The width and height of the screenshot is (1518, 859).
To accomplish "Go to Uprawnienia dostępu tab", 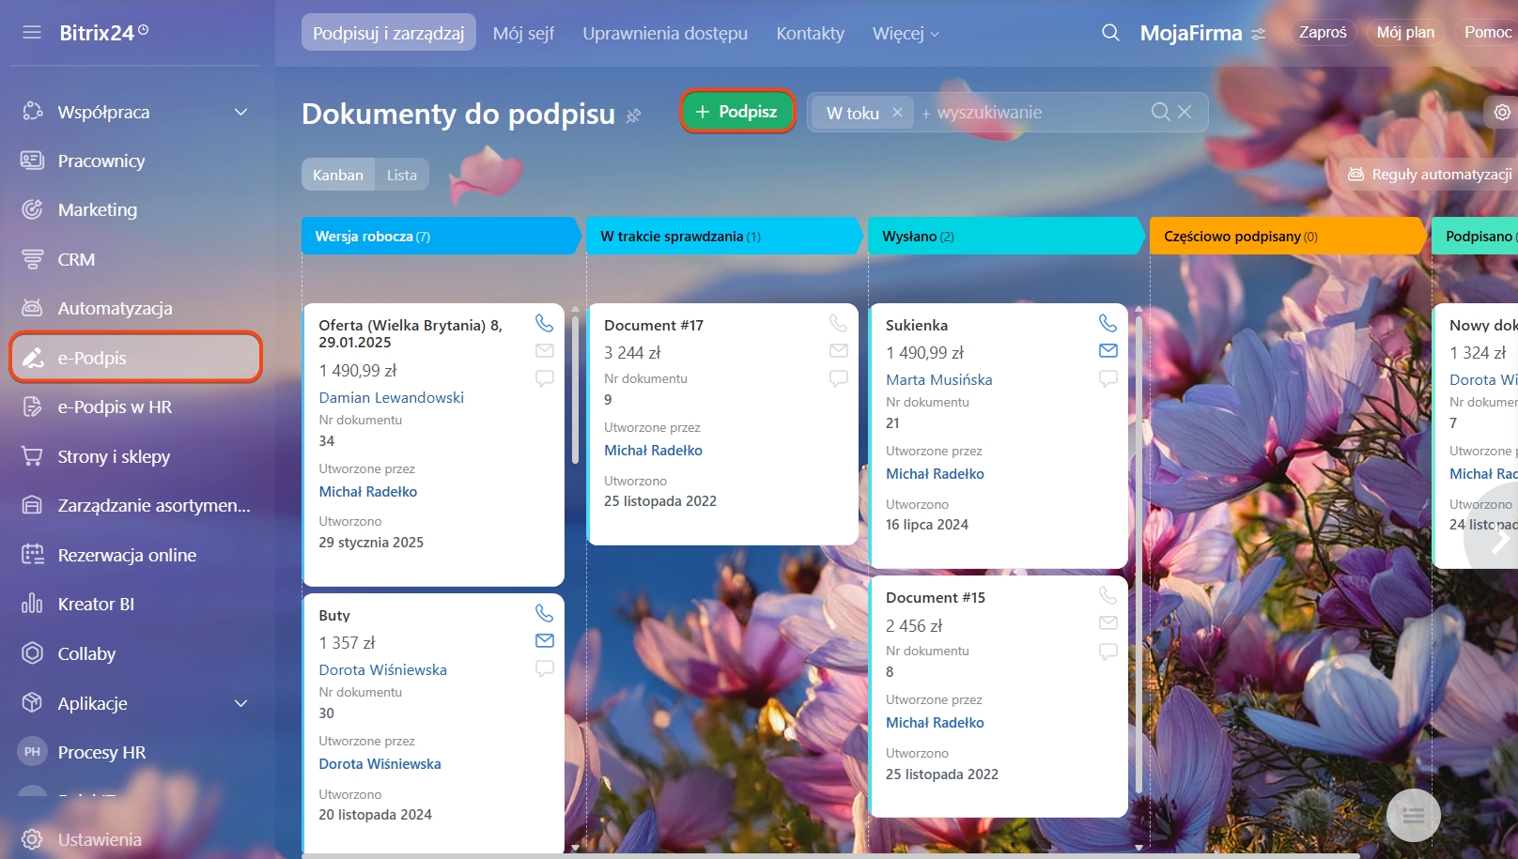I will (x=664, y=33).
